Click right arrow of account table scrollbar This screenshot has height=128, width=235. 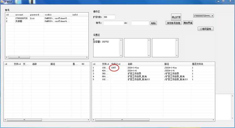coord(87,57)
